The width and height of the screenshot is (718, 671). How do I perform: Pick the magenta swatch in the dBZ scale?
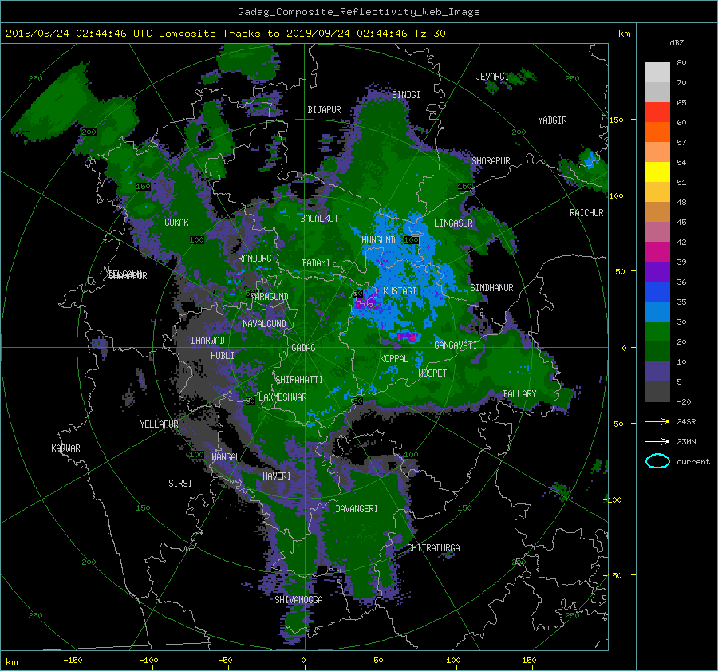(657, 252)
